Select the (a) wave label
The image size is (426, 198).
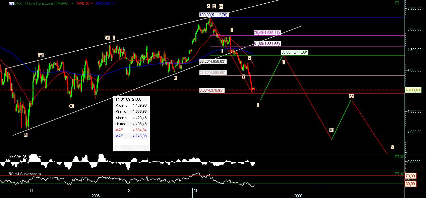click(41, 55)
